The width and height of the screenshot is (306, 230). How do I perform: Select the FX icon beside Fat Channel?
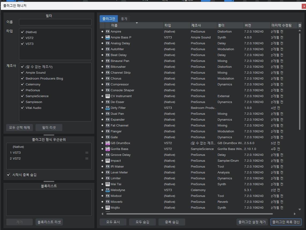coord(107,125)
